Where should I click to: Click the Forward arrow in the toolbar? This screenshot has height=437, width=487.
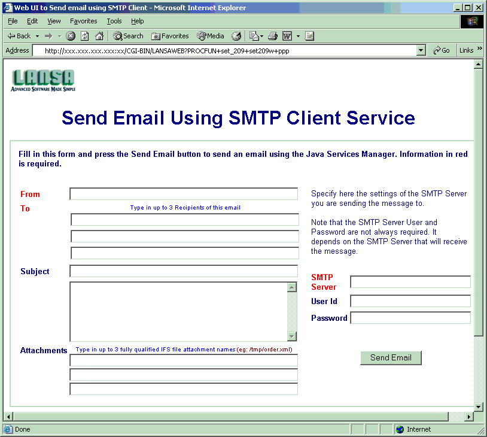(48, 37)
